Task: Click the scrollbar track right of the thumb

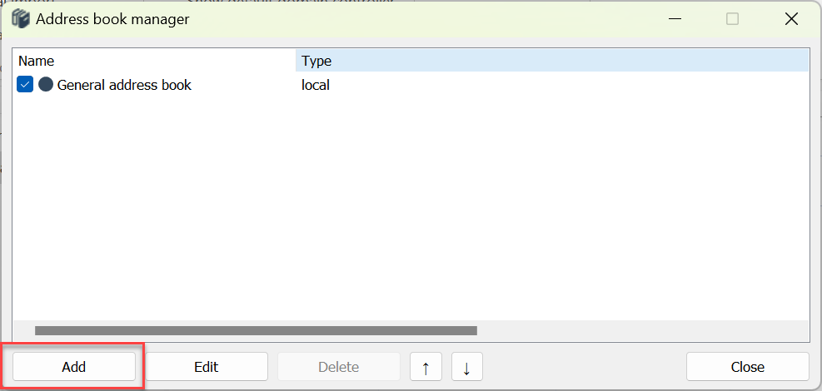Action: 641,331
